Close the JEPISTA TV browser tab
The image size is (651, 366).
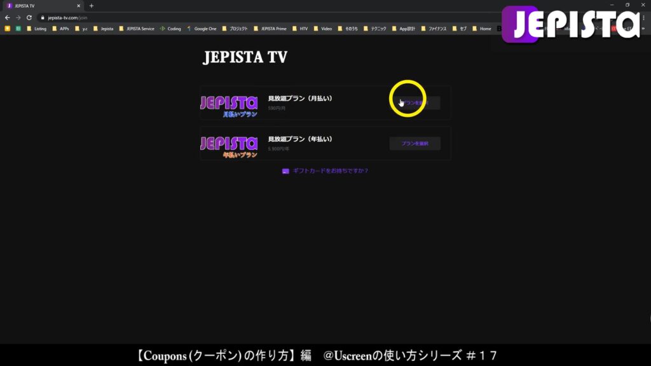78,6
